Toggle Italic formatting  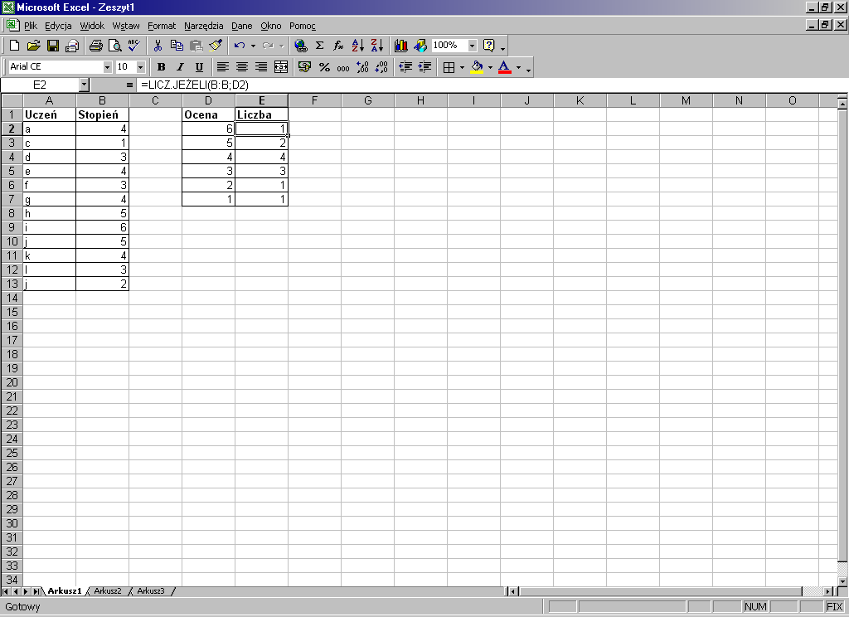coord(180,67)
